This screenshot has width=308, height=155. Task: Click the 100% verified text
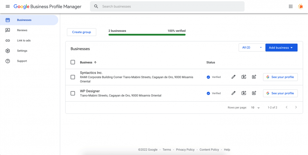coord(176,31)
